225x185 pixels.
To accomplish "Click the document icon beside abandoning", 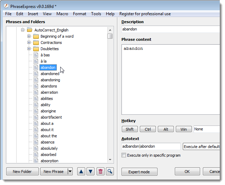I will (36, 80).
